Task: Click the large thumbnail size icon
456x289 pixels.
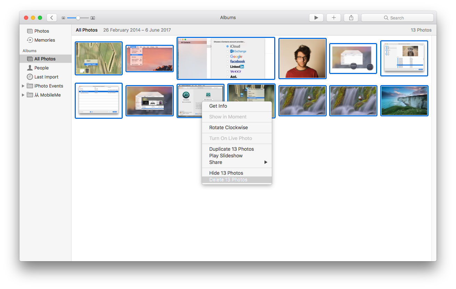Action: (x=93, y=18)
